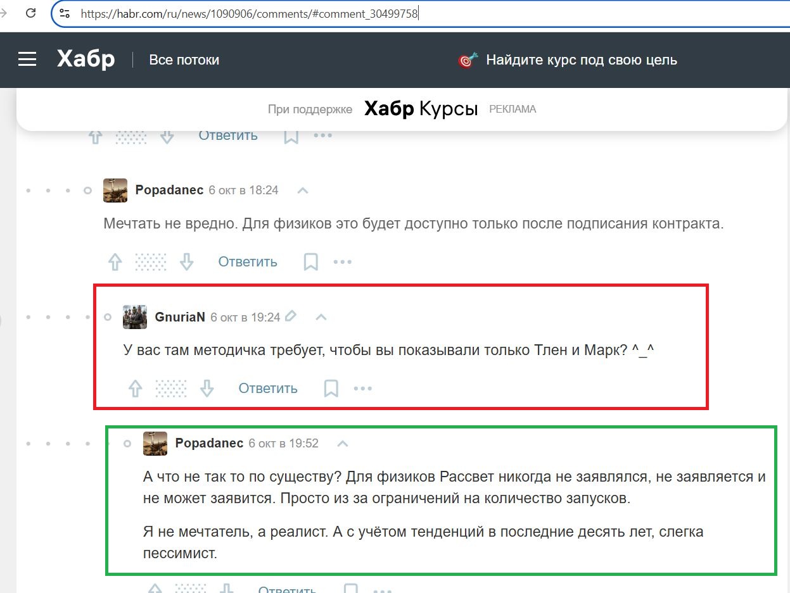The image size is (790, 593).
Task: Go to parent comment arrow next to 19:24
Action: coord(321,316)
